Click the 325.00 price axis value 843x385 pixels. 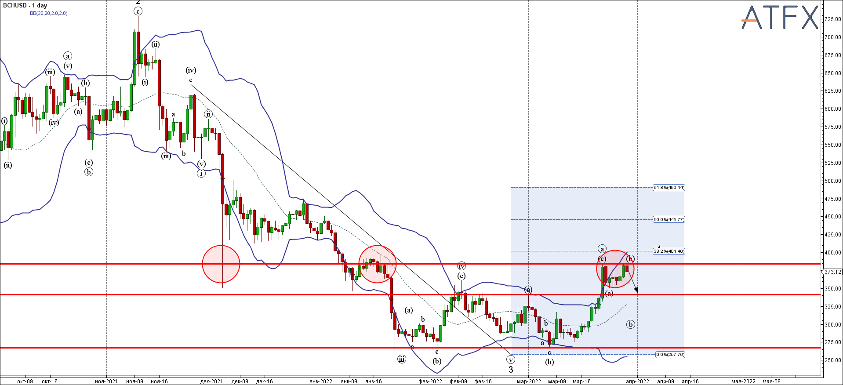click(833, 307)
